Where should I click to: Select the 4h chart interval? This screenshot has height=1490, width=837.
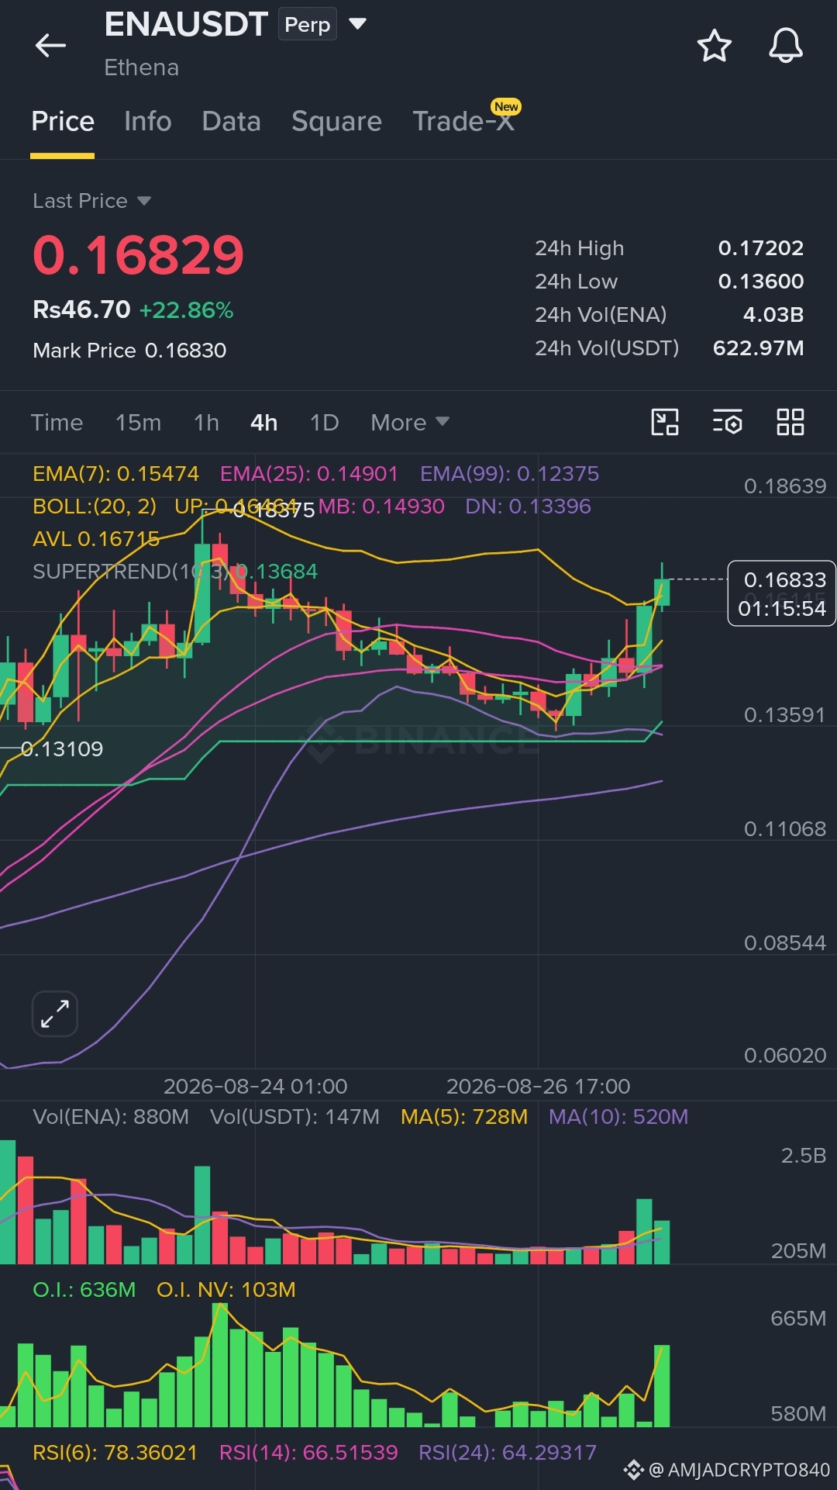click(x=264, y=423)
